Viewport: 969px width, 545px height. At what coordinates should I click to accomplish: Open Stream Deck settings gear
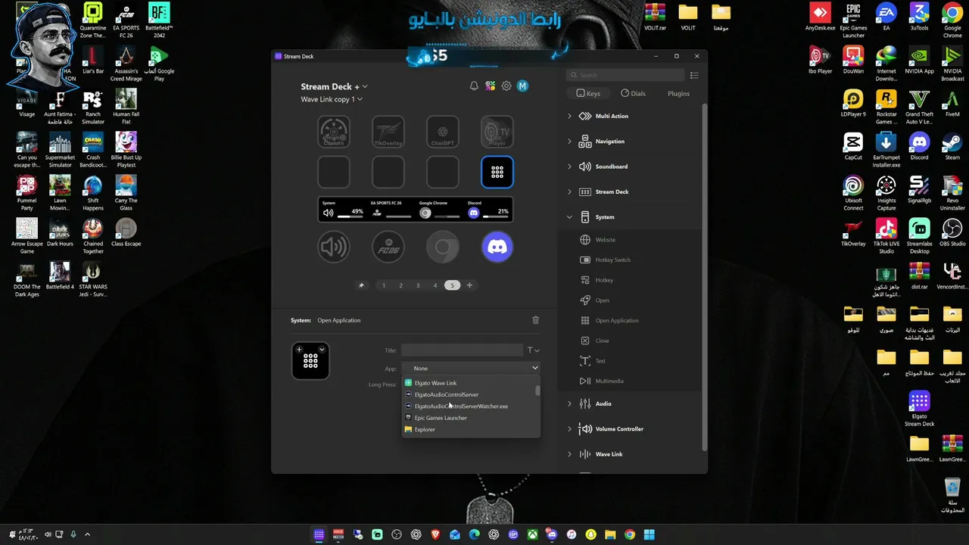click(506, 86)
